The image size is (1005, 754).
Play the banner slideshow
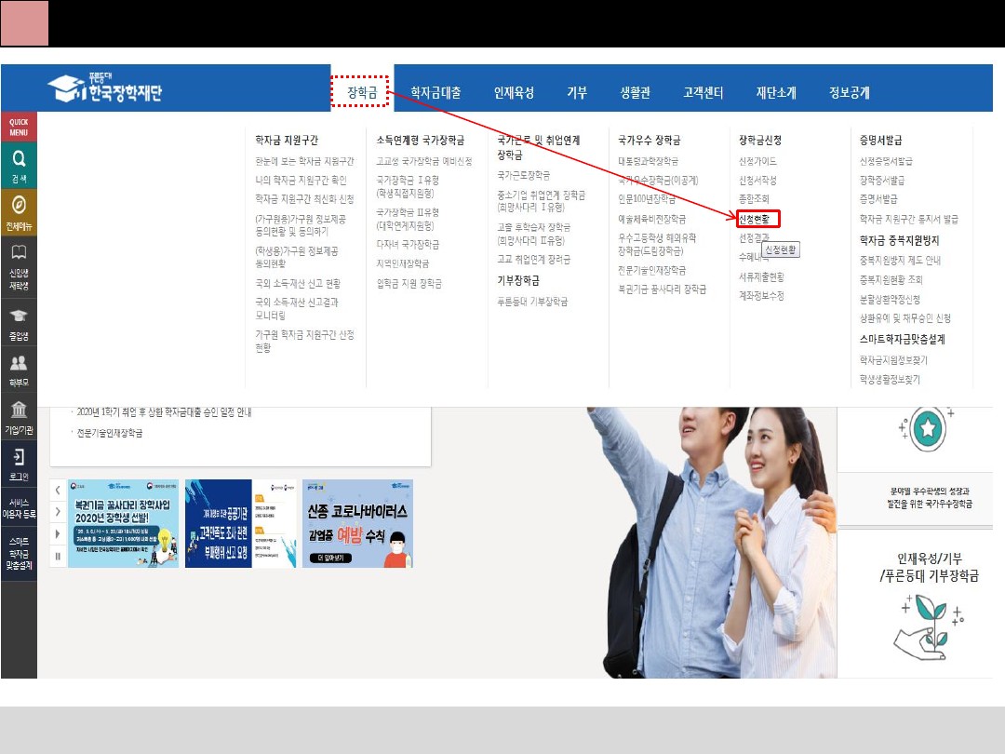58,533
